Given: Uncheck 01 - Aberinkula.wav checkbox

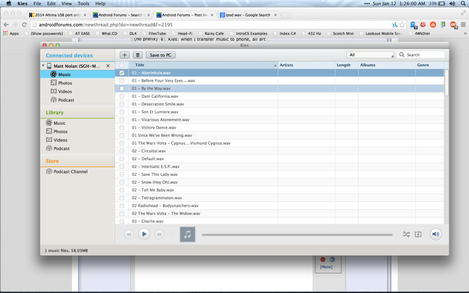Looking at the screenshot, I should click(122, 73).
